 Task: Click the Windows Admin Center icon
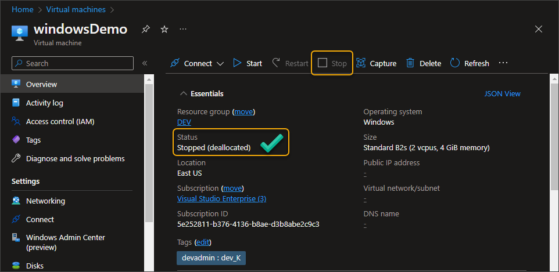[16, 238]
